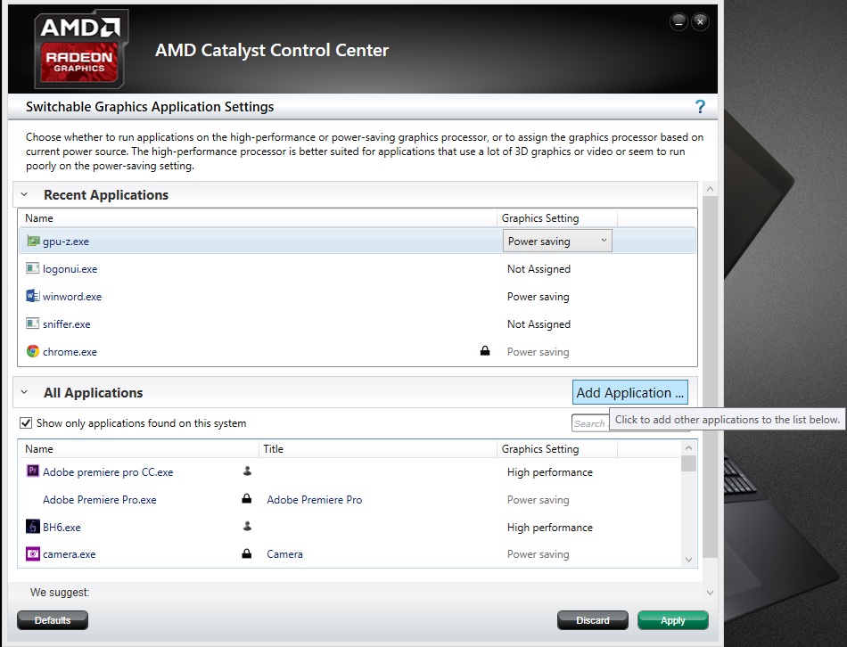Click the BH6.exe application icon

coord(33,526)
